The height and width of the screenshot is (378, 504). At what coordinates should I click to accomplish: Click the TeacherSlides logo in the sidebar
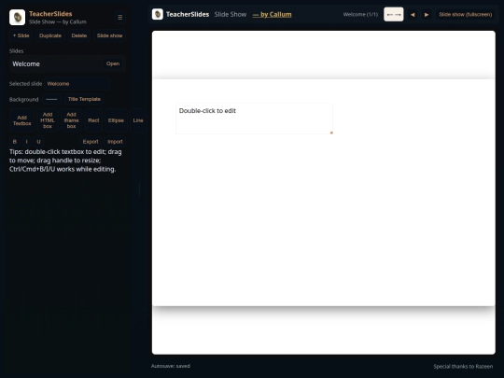18,17
